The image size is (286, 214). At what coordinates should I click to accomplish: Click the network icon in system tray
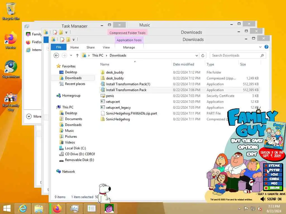pos(253,209)
